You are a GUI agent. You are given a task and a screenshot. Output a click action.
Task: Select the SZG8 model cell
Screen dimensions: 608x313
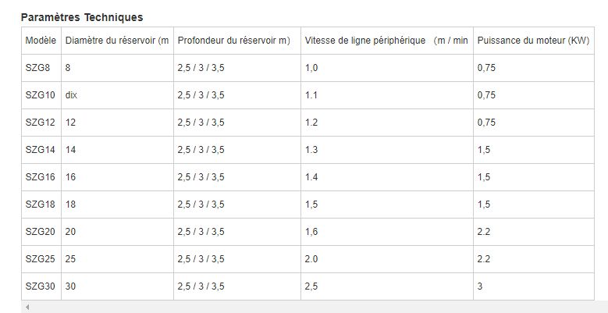(x=37, y=68)
